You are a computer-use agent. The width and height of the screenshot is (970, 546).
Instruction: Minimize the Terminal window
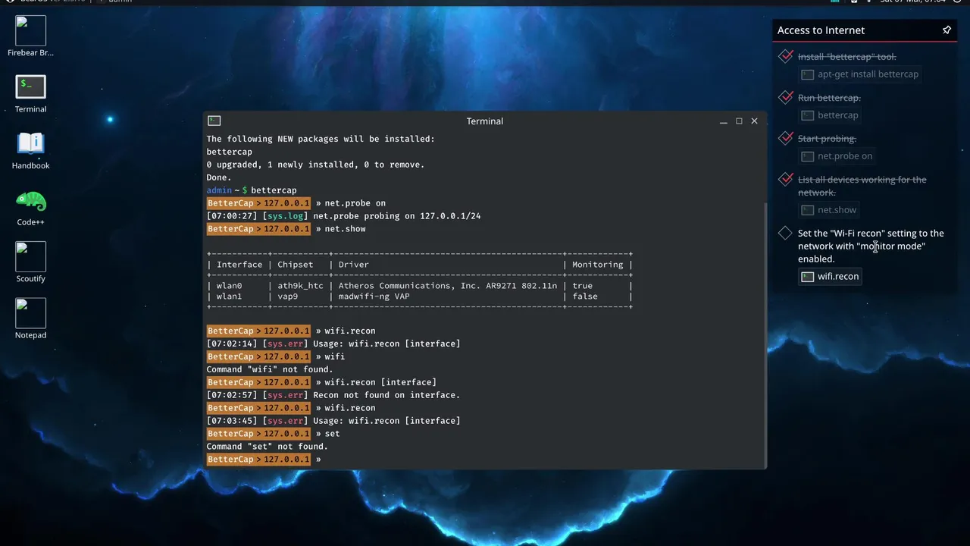(x=724, y=121)
